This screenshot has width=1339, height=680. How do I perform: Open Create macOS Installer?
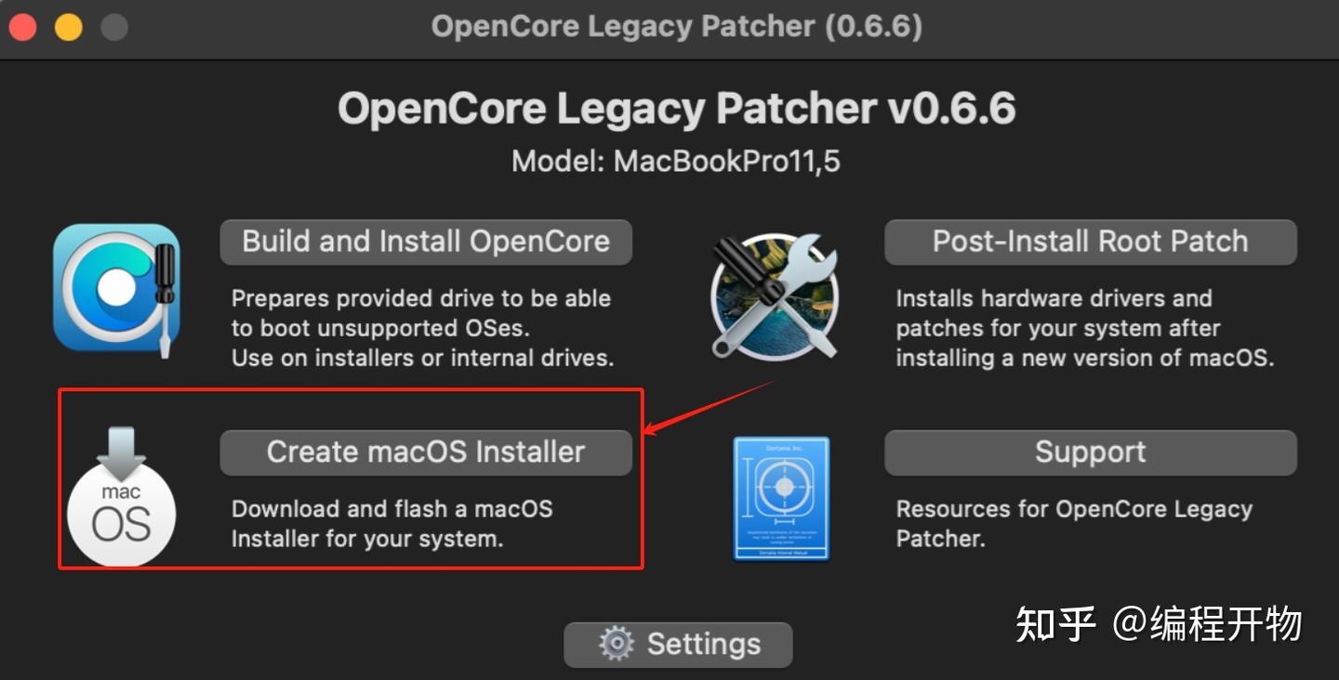pos(426,452)
